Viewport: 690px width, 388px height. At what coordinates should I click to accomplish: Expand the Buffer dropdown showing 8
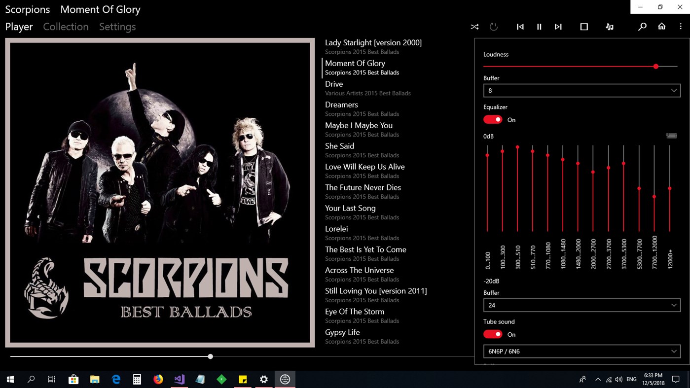582,91
